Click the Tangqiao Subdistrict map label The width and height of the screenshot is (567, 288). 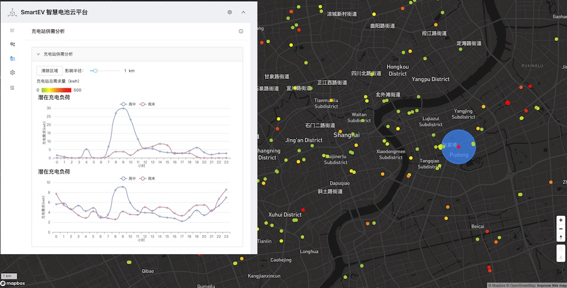(429, 164)
